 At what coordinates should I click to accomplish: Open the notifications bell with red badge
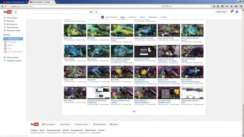tap(231, 12)
